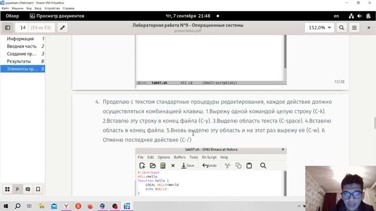Switch sidebar to thumbnails view

coord(8,189)
